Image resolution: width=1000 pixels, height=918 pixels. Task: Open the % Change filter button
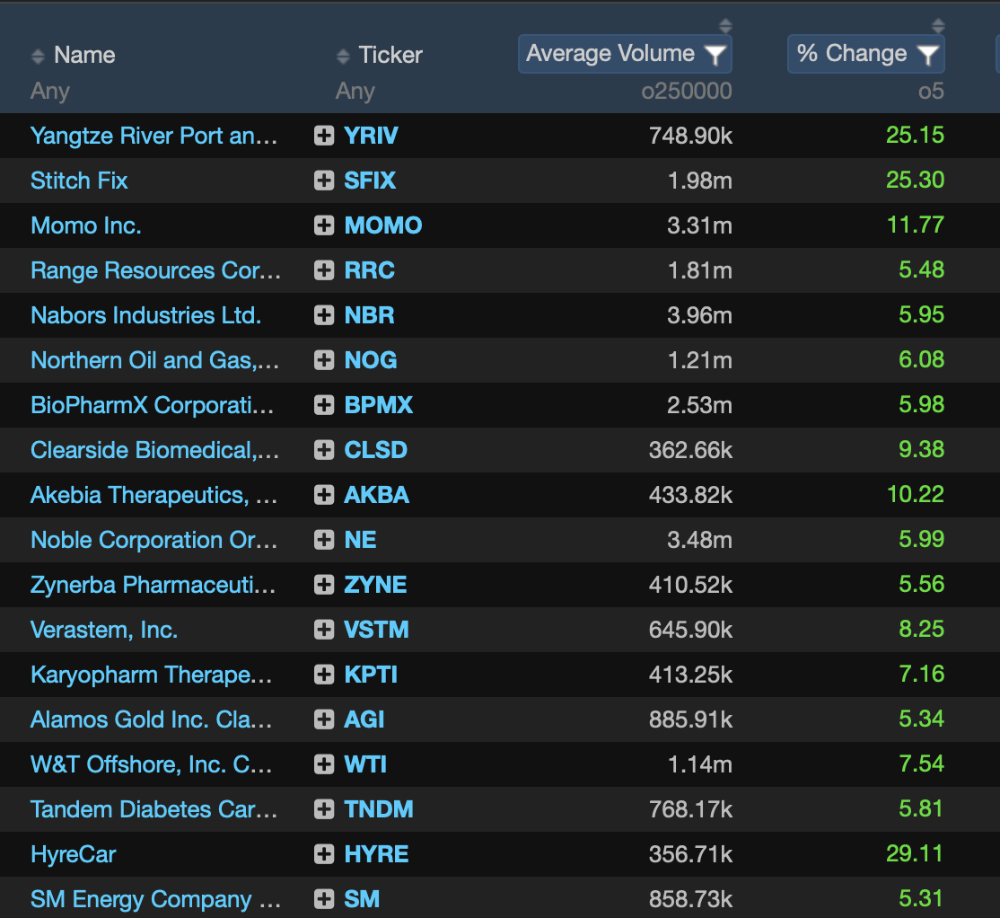(866, 54)
